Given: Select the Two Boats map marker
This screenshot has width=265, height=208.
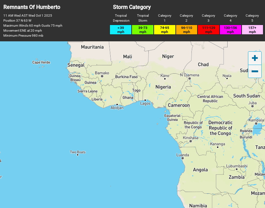Looking at the screenshot, I should pos(78,155).
